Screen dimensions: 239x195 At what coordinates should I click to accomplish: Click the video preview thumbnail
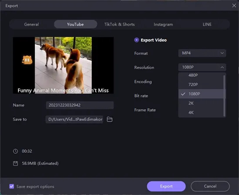[x=63, y=65]
